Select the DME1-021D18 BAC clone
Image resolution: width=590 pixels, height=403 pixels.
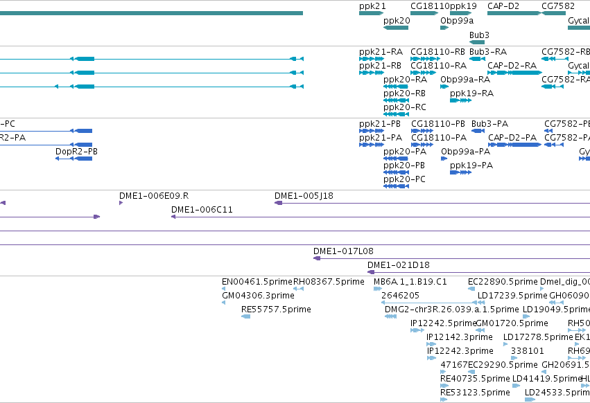pyautogui.click(x=478, y=272)
